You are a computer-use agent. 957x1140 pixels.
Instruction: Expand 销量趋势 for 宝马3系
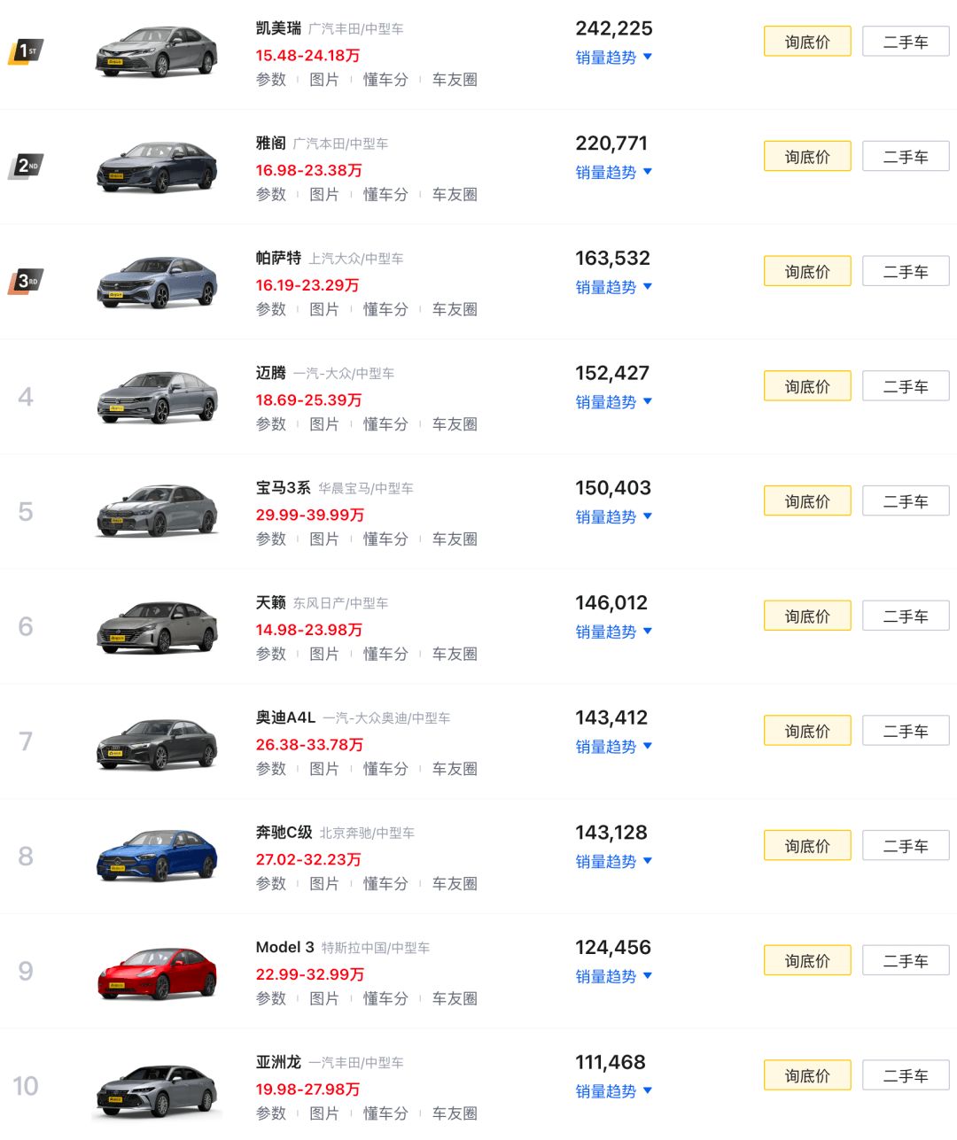(613, 517)
